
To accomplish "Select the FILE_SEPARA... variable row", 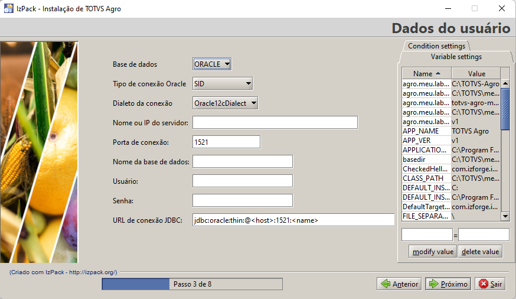I will coord(451,216).
